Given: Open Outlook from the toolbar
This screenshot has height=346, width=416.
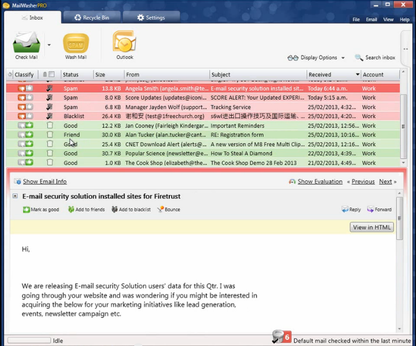Looking at the screenshot, I should point(125,42).
